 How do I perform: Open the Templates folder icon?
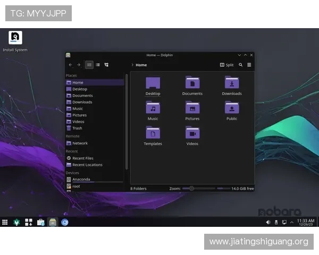tap(153, 134)
